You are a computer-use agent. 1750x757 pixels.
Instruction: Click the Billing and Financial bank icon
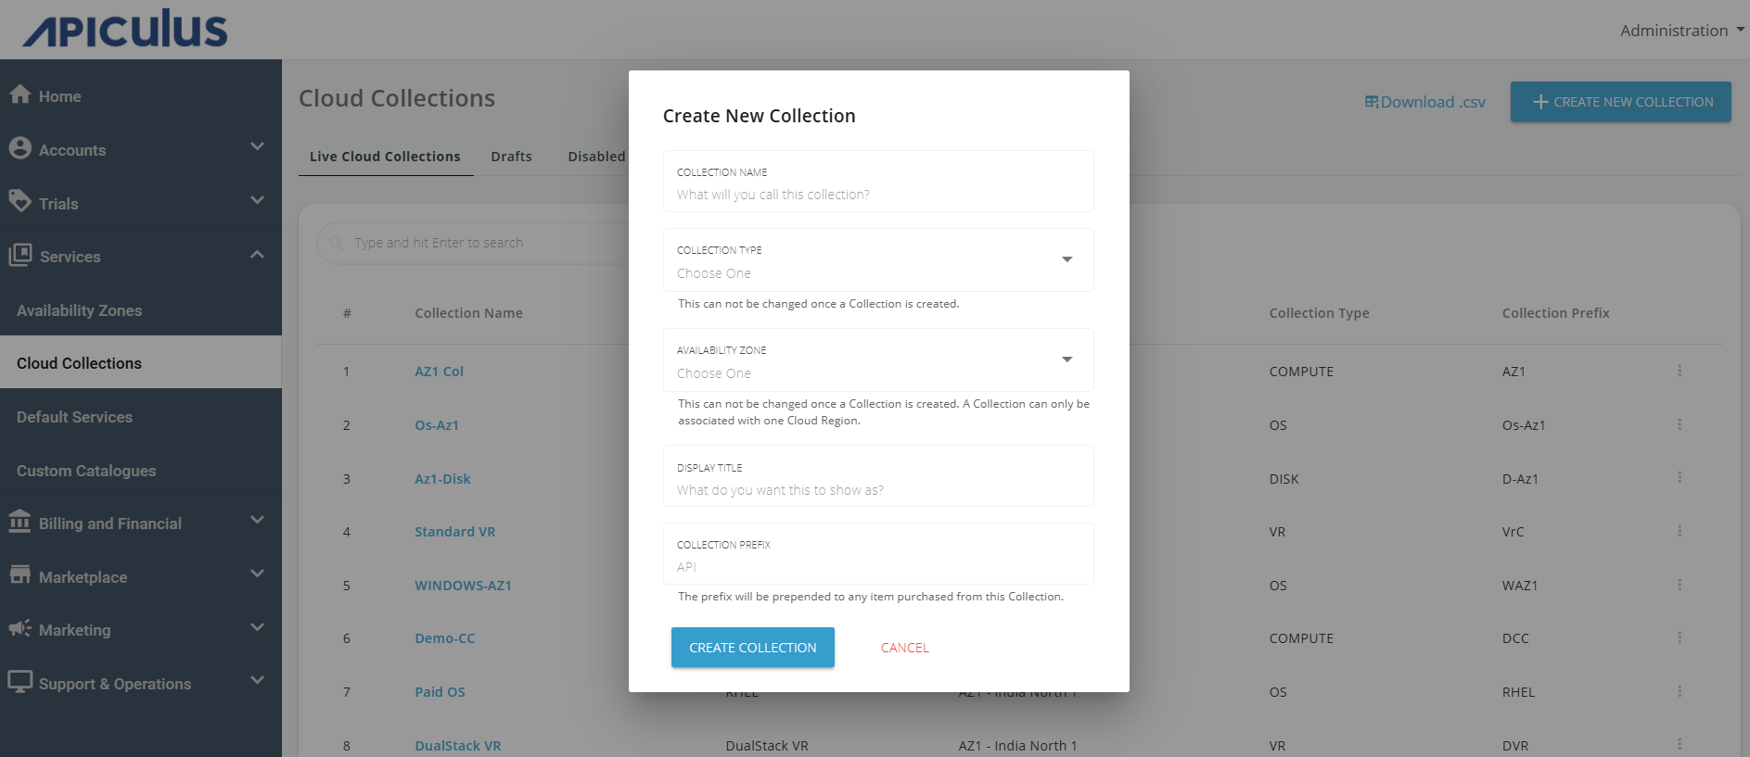pos(19,522)
